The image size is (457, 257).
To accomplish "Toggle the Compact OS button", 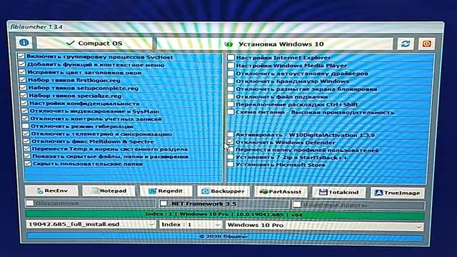I will [94, 43].
